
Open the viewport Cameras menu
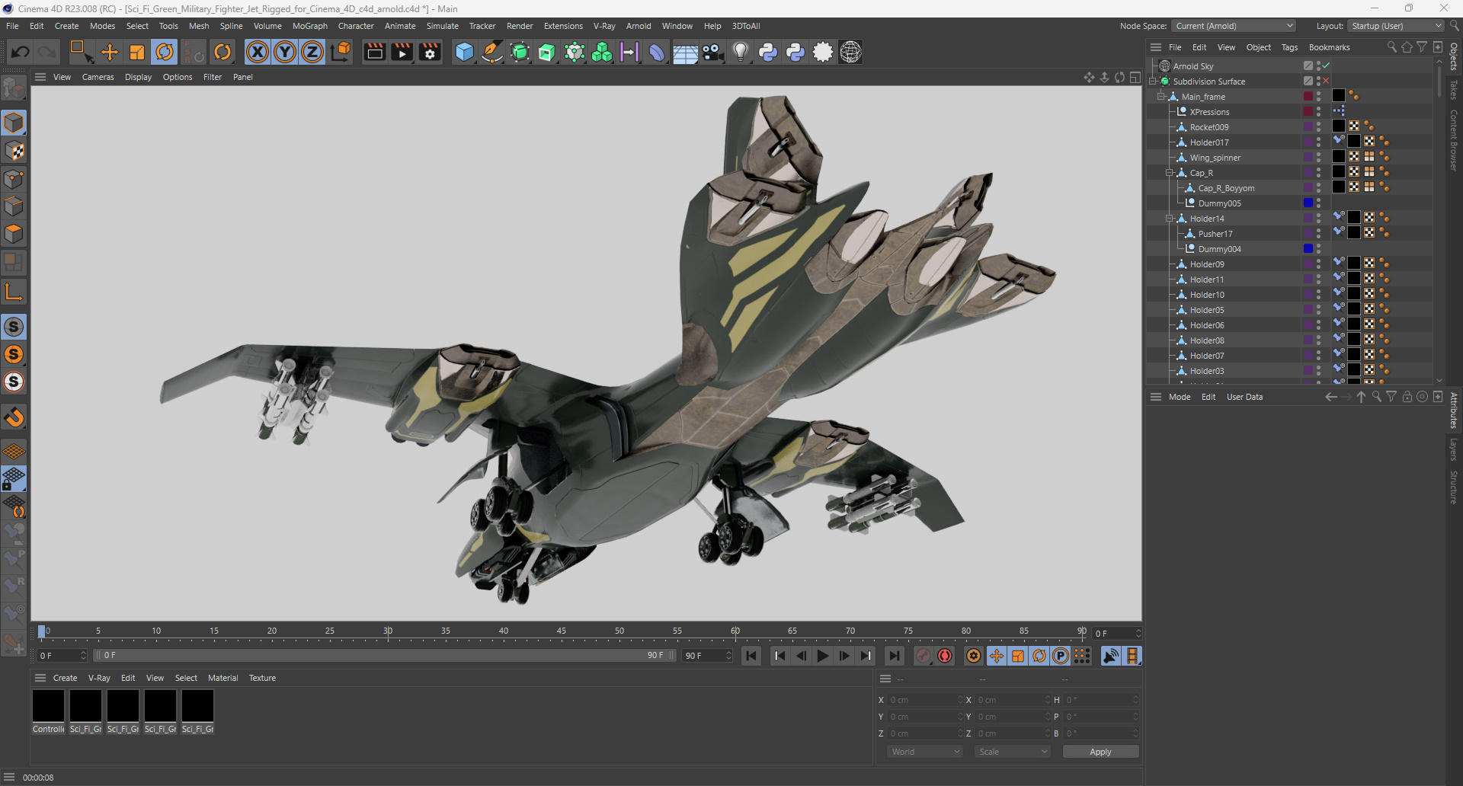[98, 77]
